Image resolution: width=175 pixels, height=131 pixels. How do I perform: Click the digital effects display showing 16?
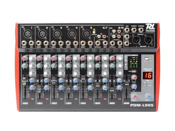click(147, 75)
